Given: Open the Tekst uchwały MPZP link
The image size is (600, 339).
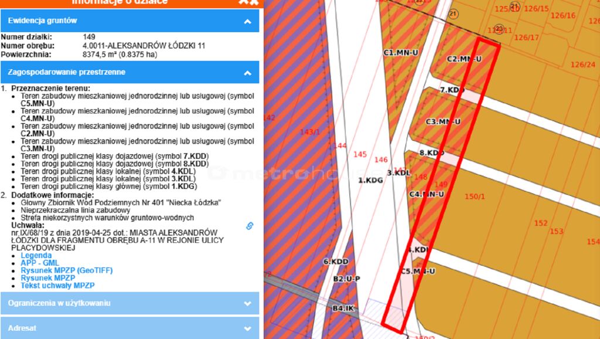Looking at the screenshot, I should click(x=57, y=286).
